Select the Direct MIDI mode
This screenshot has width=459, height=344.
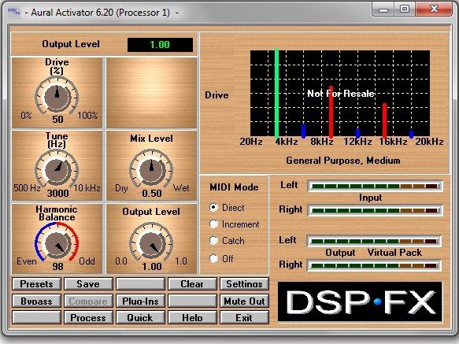point(214,208)
